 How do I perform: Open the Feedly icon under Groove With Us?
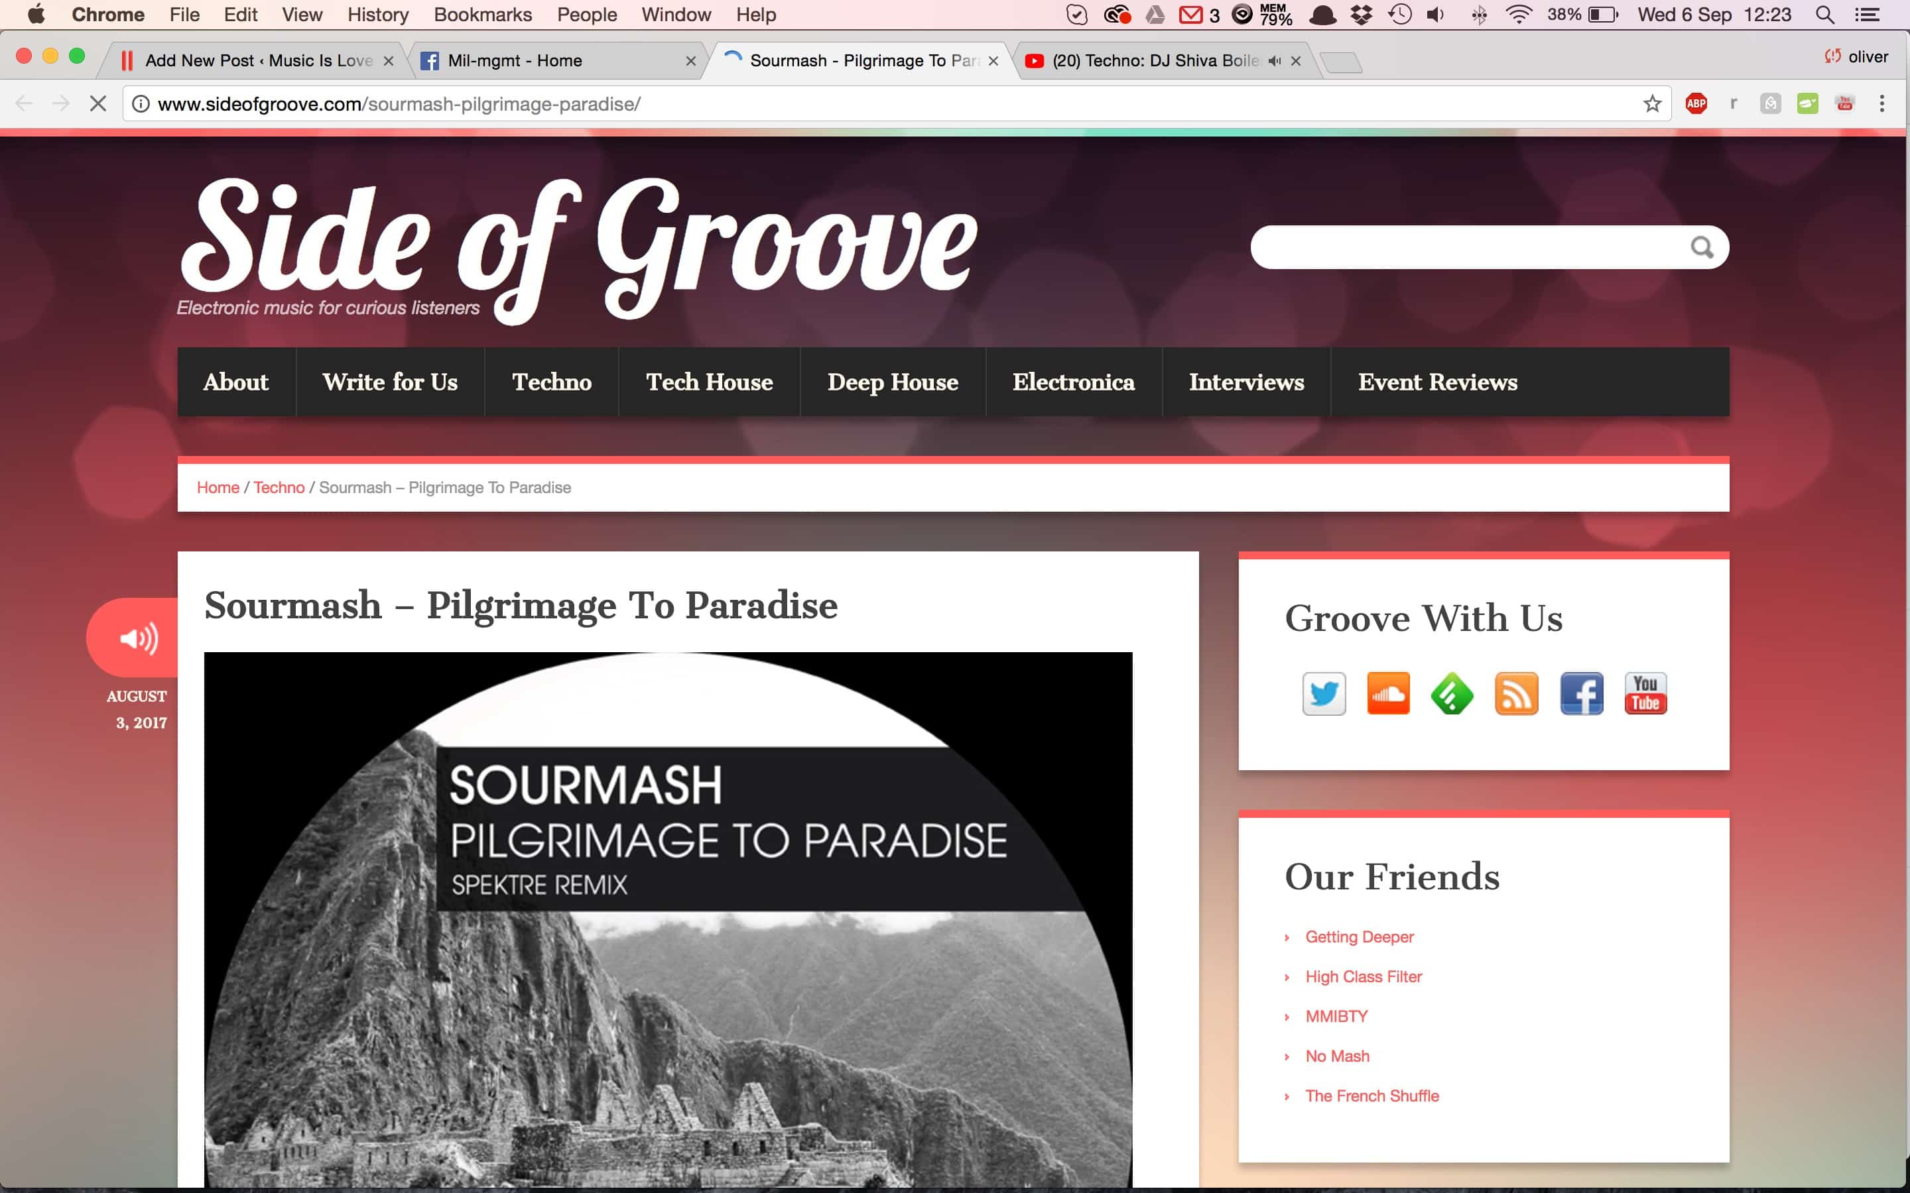coord(1452,693)
